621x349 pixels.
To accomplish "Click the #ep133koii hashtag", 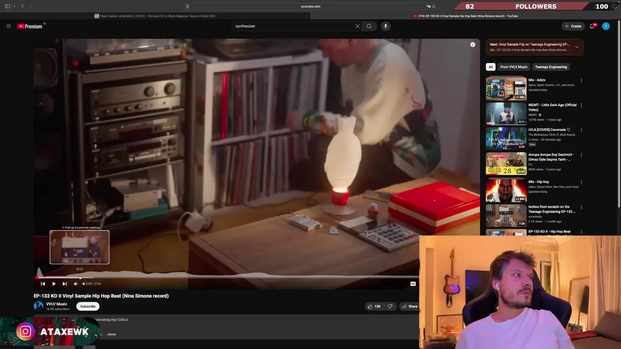I will pos(119,320).
